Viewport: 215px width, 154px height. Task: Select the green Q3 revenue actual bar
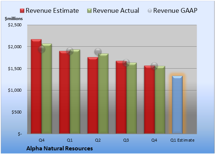pyautogui.click(x=132, y=98)
